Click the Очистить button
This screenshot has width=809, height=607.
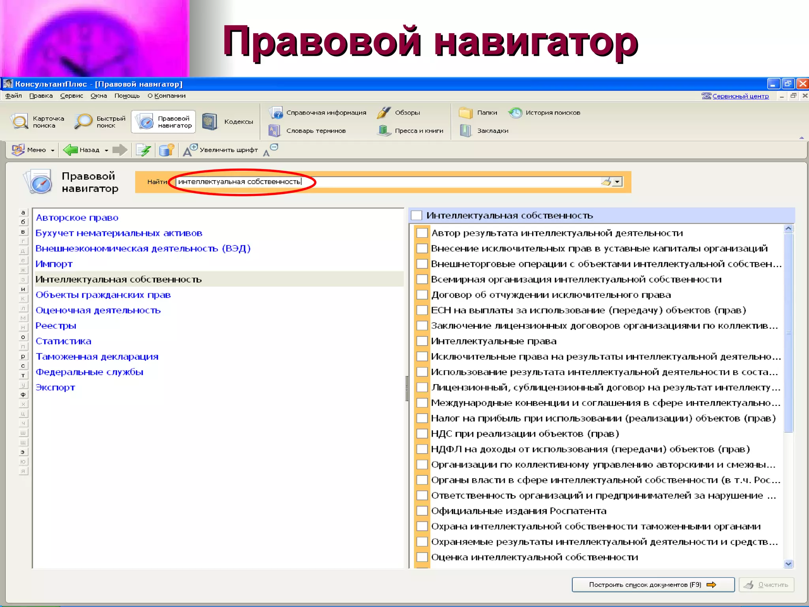[x=766, y=584]
